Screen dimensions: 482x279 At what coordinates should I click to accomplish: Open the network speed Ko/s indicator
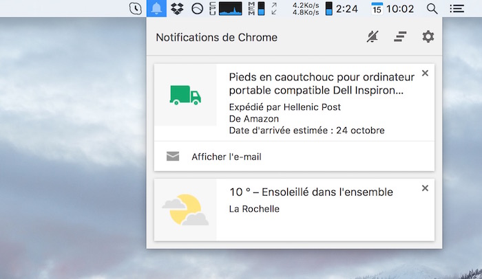pos(304,9)
